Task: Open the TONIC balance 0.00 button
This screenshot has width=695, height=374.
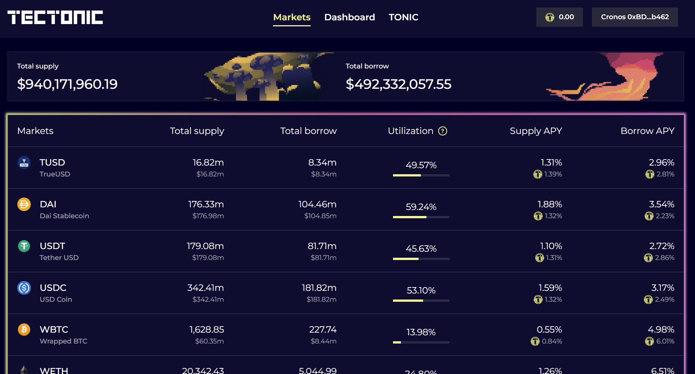Action: tap(559, 17)
